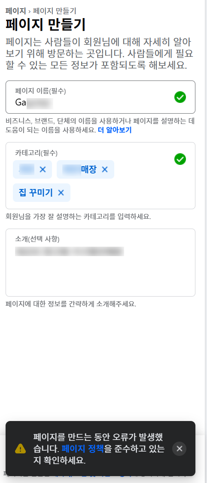Select the 매장 category chip label
This screenshot has width=207, height=483.
88,170
